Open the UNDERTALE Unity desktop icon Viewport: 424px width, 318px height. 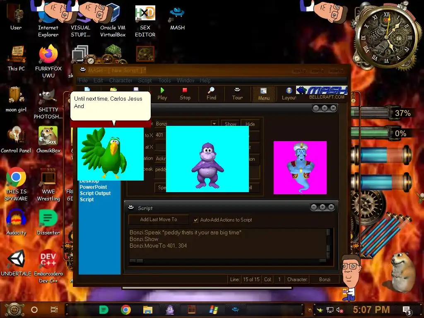point(16,262)
